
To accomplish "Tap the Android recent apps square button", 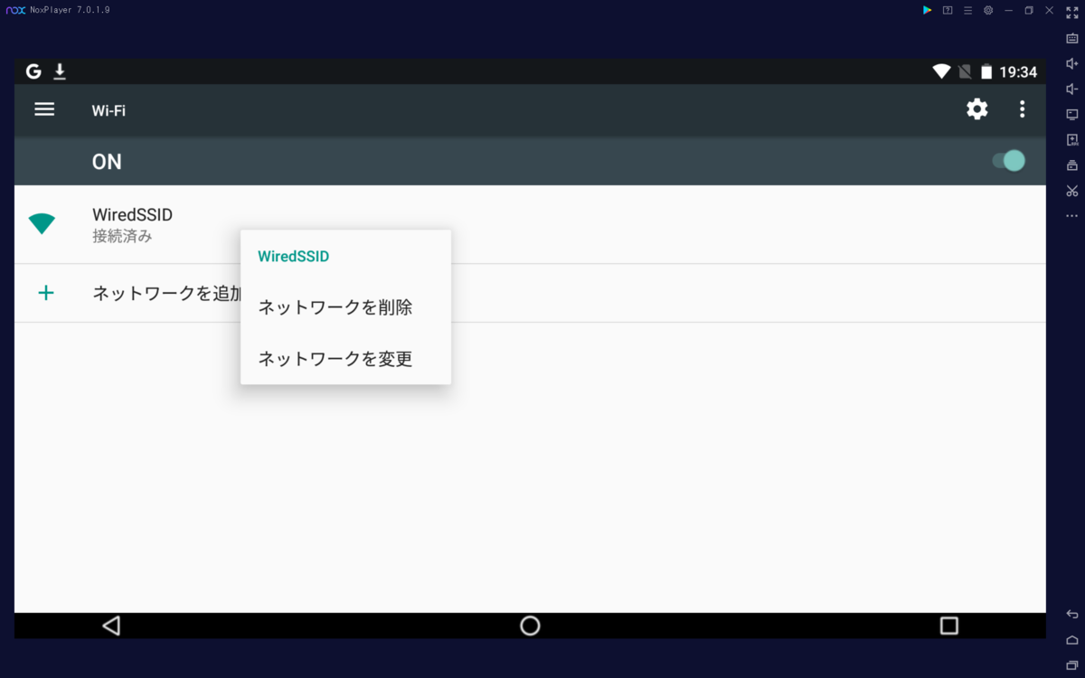I will click(949, 626).
